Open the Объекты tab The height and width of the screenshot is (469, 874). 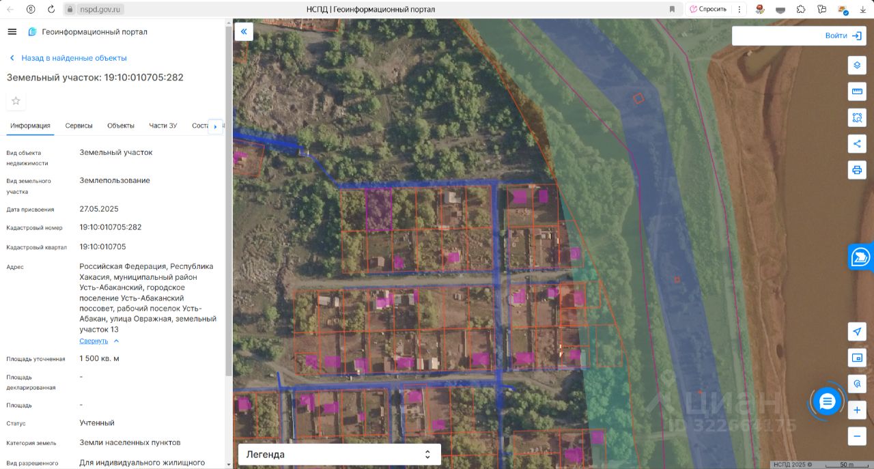(x=121, y=126)
